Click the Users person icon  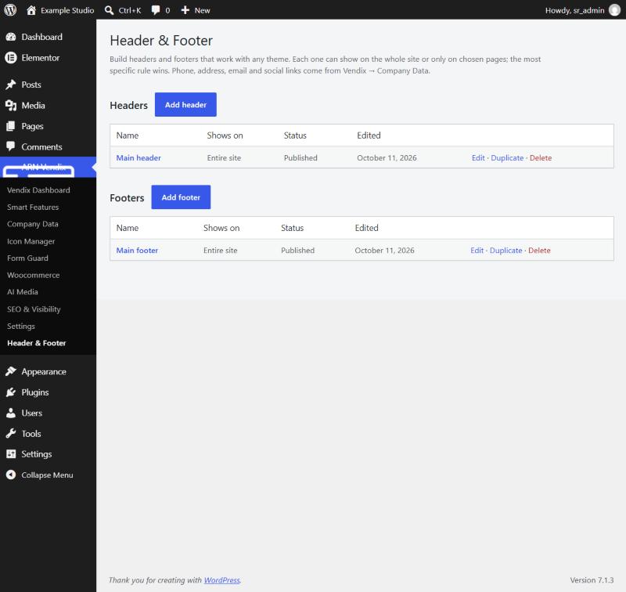[11, 413]
